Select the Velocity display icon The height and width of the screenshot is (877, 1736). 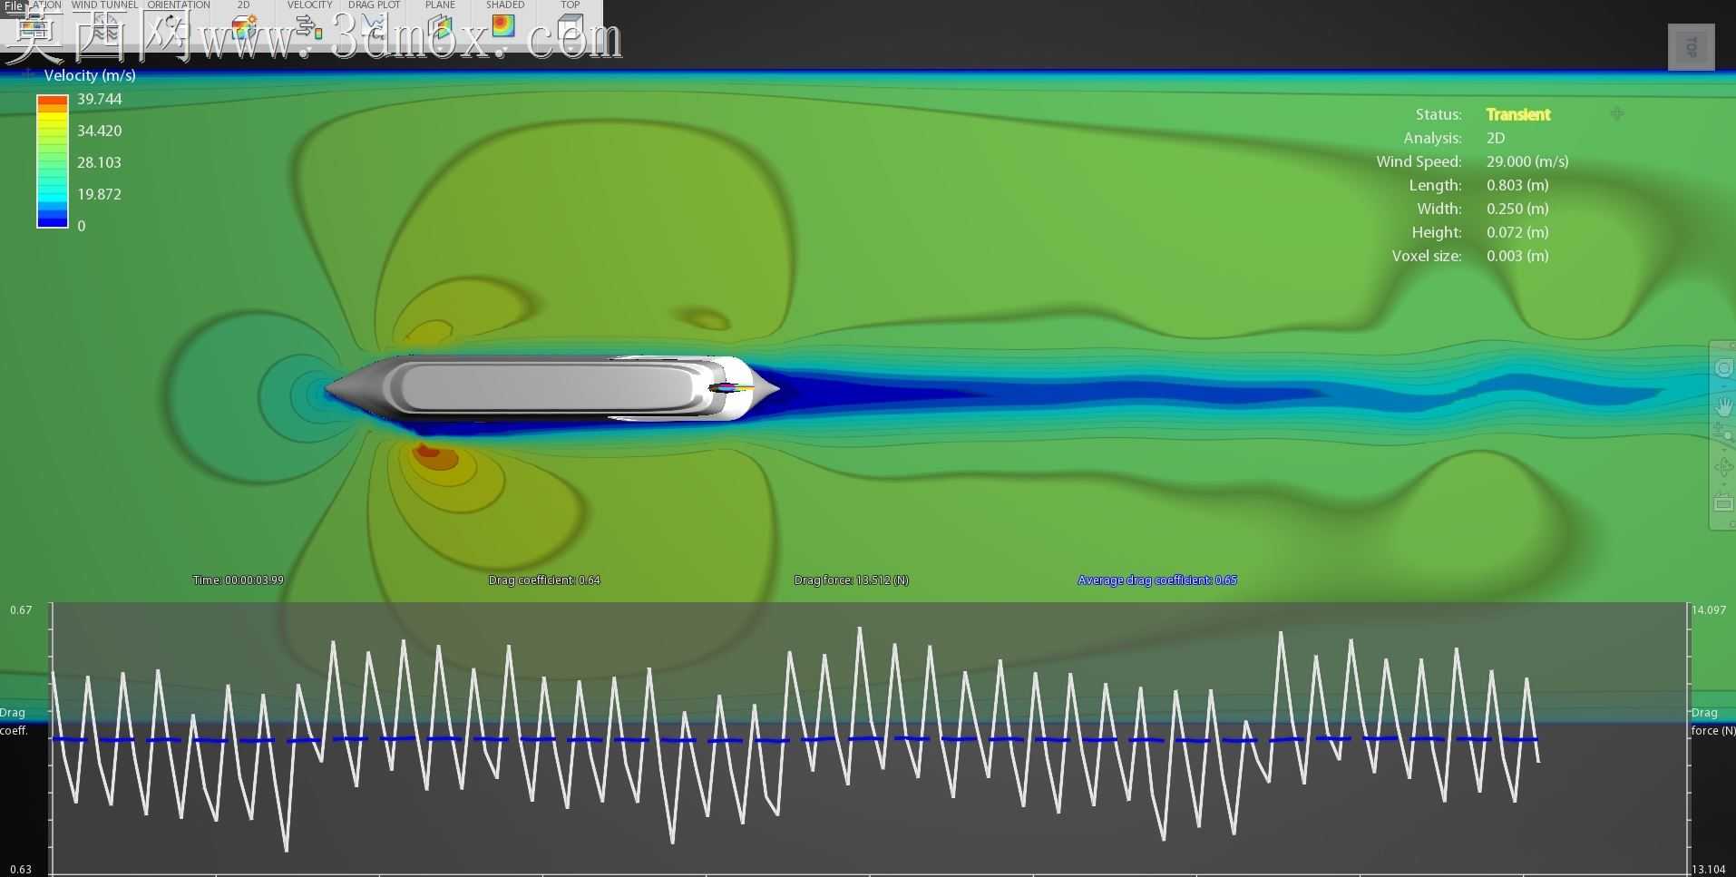coord(309,28)
